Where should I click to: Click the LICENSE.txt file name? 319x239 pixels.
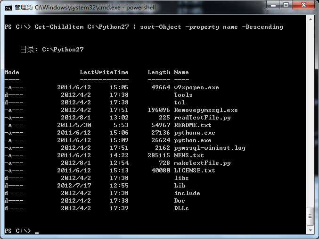[195, 171]
